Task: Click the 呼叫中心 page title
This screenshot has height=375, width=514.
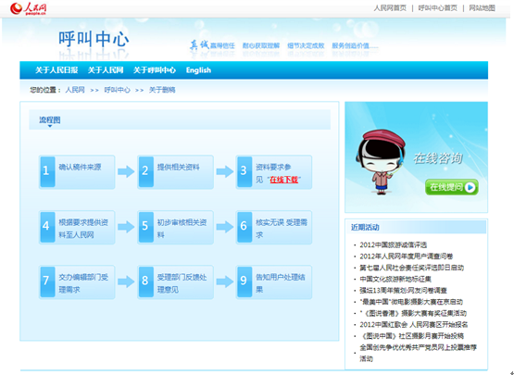Action: tap(94, 39)
